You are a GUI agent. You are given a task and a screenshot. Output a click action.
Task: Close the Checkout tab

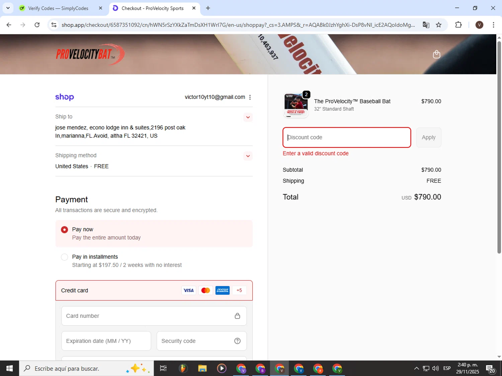[194, 8]
